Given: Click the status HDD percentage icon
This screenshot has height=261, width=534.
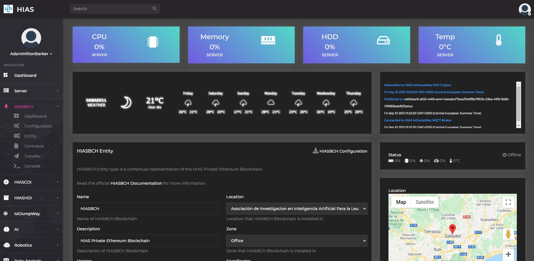Looking at the screenshot, I should (x=436, y=161).
